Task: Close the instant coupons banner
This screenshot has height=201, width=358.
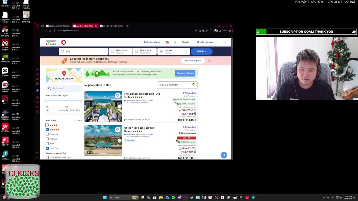Action: click(209, 61)
